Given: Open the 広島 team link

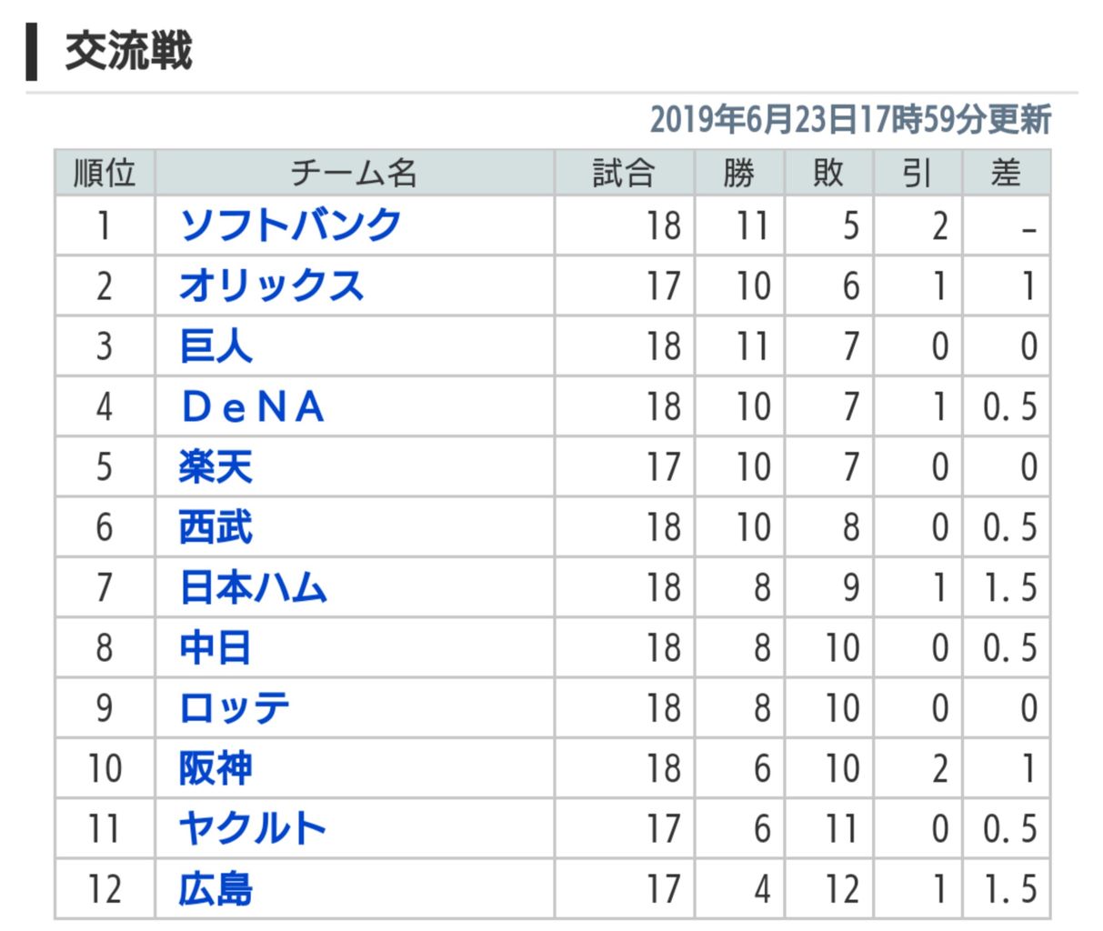Looking at the screenshot, I should pyautogui.click(x=216, y=888).
